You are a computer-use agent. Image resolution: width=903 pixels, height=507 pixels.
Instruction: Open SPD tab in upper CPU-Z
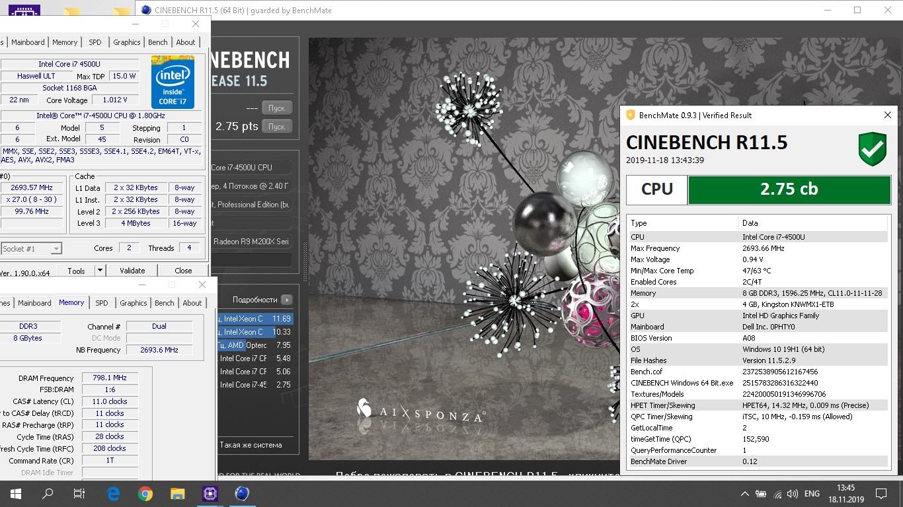pos(95,42)
